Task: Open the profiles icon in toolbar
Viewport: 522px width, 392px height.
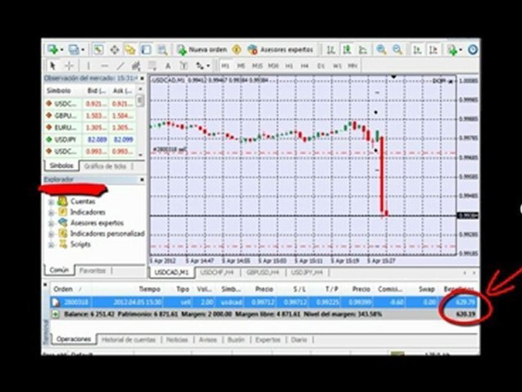Action: [73, 50]
